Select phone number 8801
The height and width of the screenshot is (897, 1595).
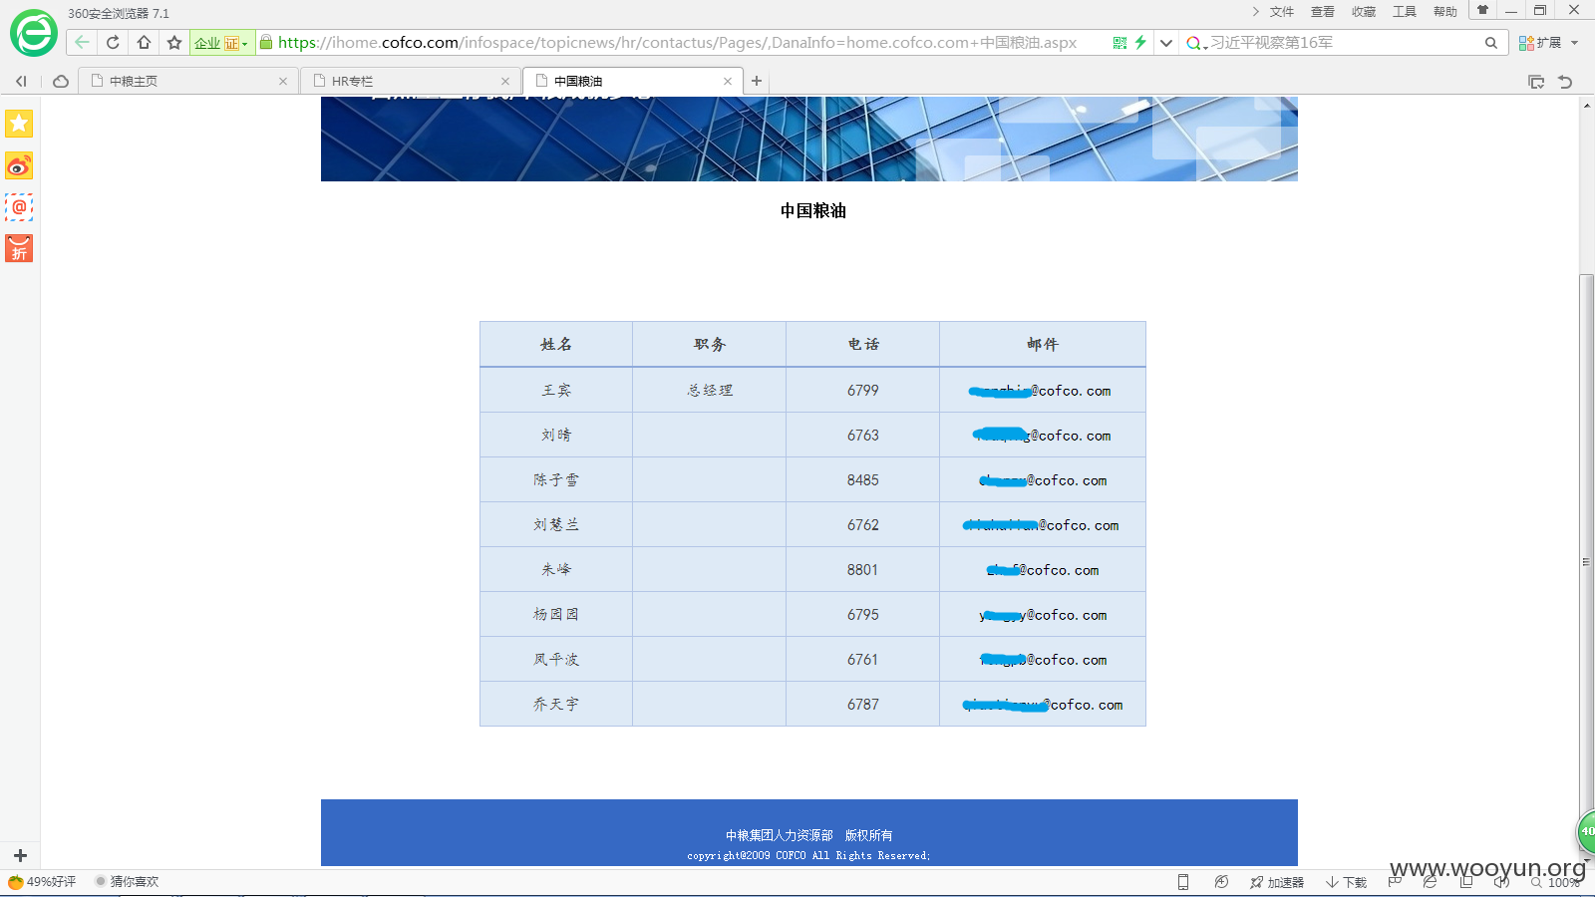coord(863,570)
